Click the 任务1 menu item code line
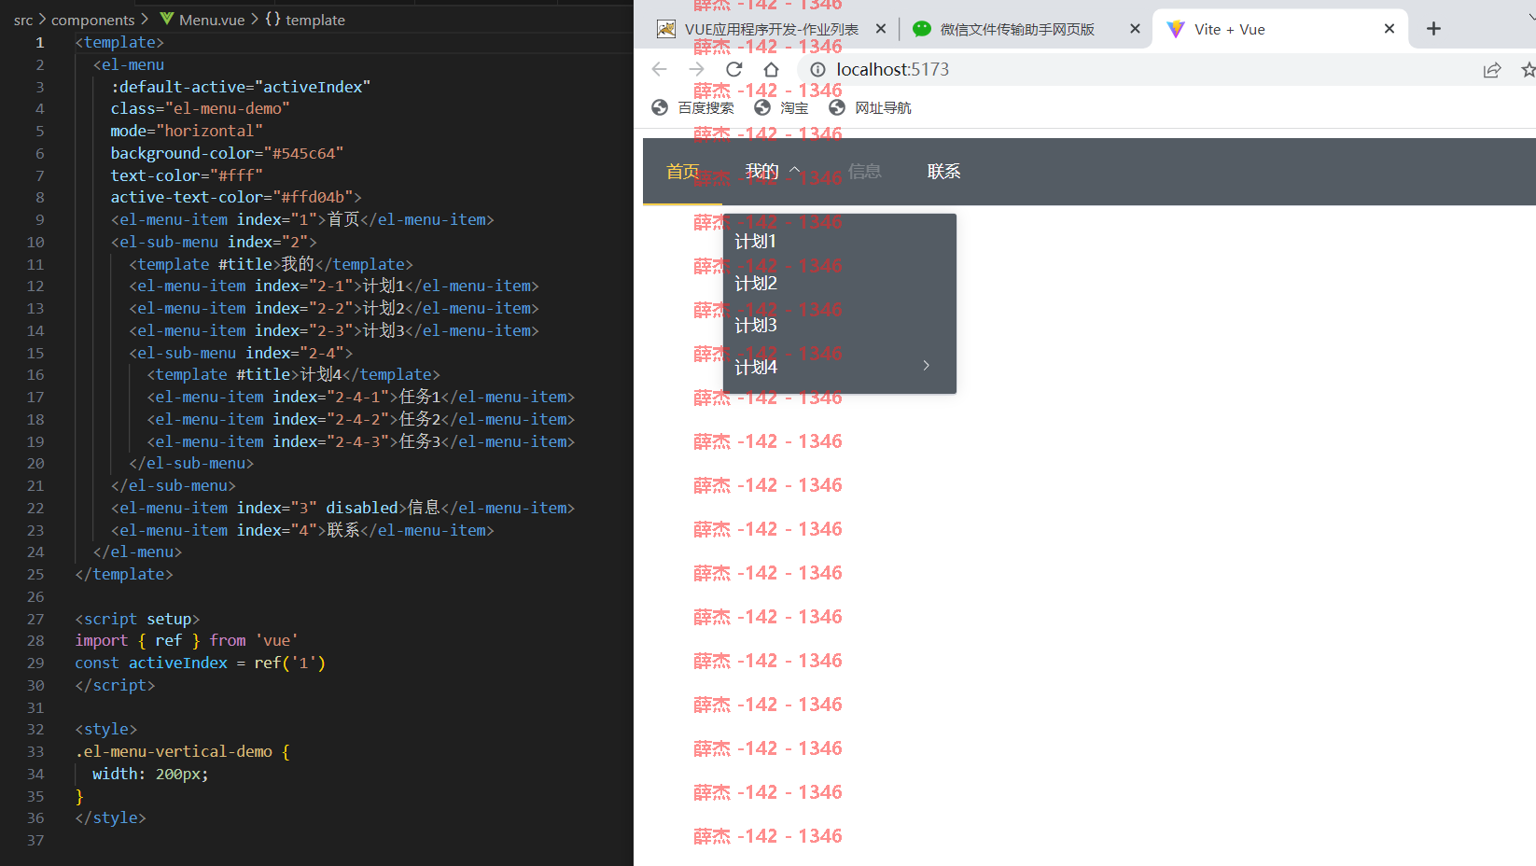 (360, 397)
